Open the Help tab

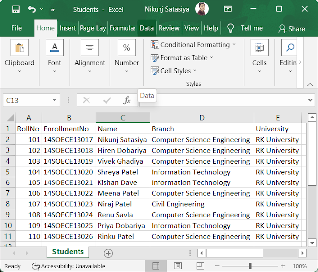[211, 28]
